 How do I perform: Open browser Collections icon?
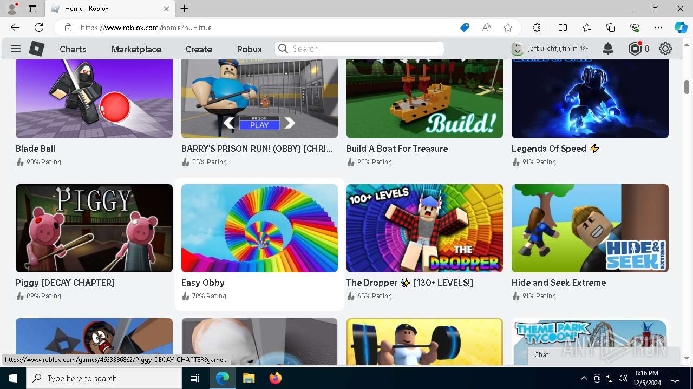[611, 28]
